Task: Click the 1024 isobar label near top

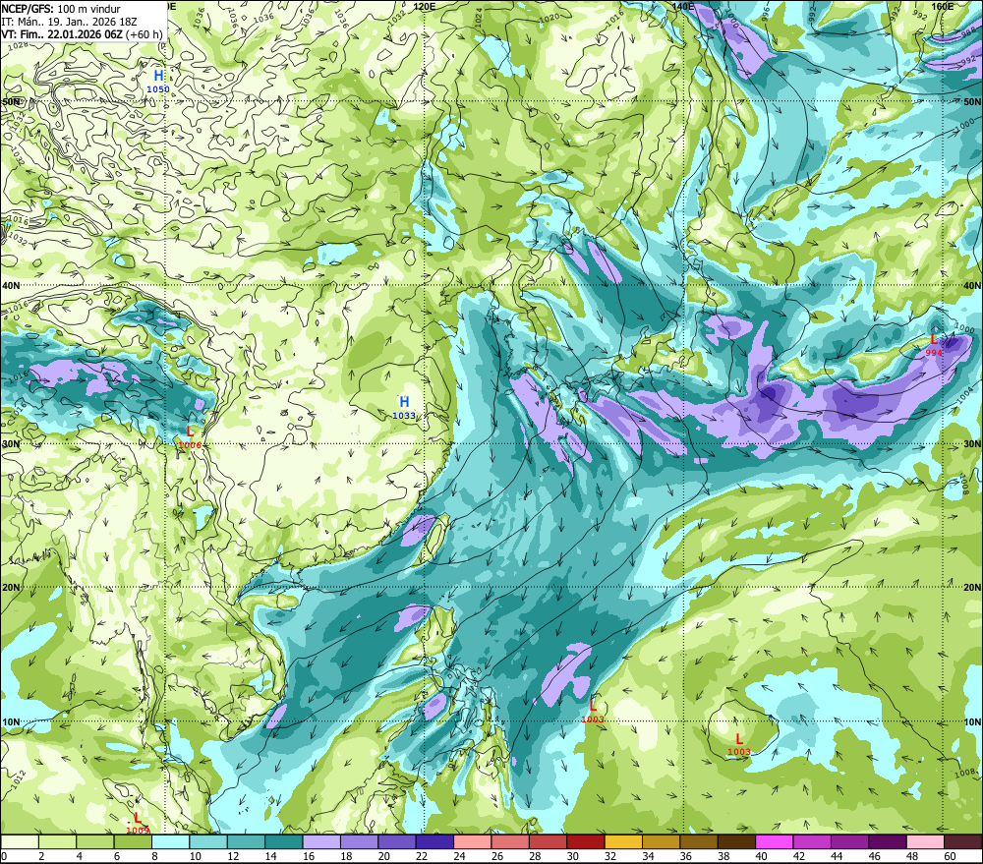Action: coord(479,15)
